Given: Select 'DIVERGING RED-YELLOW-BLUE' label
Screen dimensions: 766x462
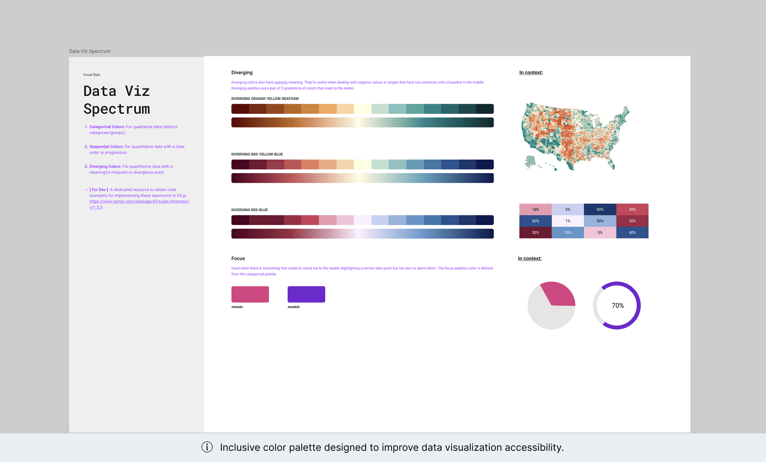Looking at the screenshot, I should (257, 154).
